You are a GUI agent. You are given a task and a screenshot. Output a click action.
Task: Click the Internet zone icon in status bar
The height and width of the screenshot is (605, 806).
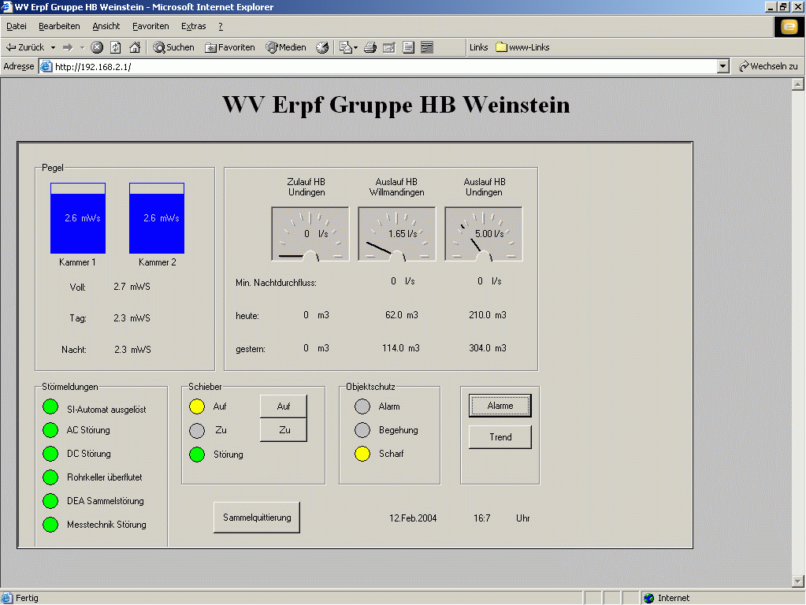coord(648,597)
